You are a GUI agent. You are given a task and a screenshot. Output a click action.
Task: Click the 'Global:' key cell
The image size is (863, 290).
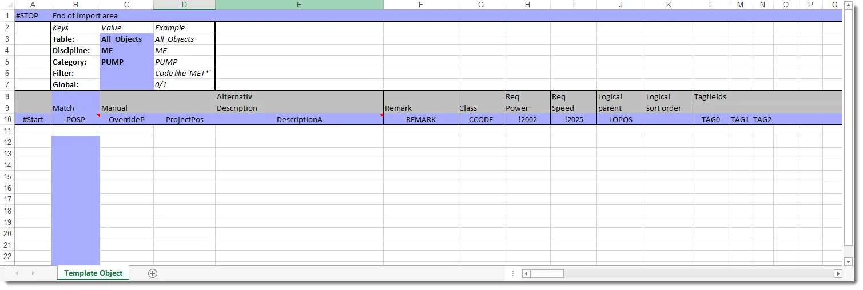tap(75, 84)
